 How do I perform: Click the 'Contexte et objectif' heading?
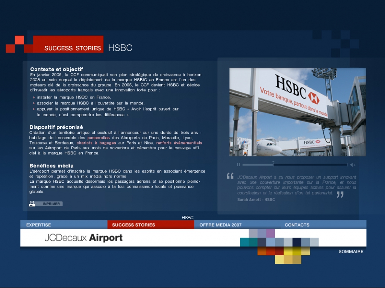click(x=56, y=69)
